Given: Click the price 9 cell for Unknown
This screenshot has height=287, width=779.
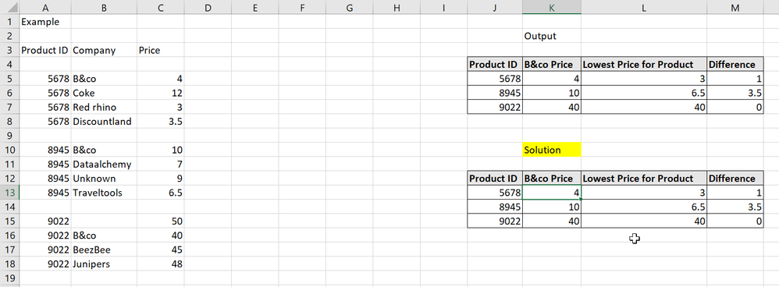Looking at the screenshot, I should click(161, 179).
